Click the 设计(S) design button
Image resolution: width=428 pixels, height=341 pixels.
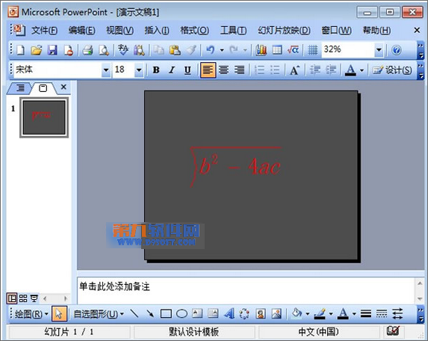(x=392, y=70)
